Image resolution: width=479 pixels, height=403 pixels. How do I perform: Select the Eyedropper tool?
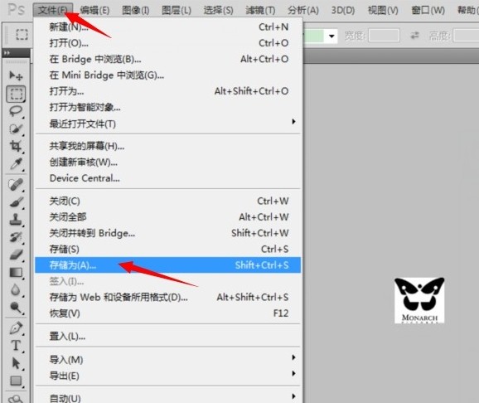tap(16, 164)
